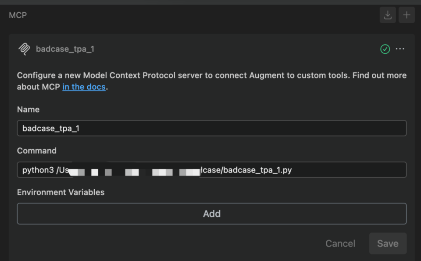This screenshot has width=421, height=261.
Task: Open the three-dot options menu for badcase_tpa_1
Action: tap(400, 49)
